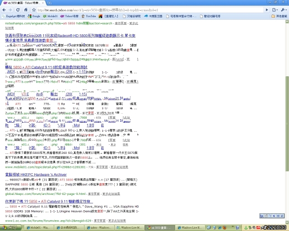The height and width of the screenshot is (231, 289).
Task: Open the Google bookmark
Action: tap(34, 16)
